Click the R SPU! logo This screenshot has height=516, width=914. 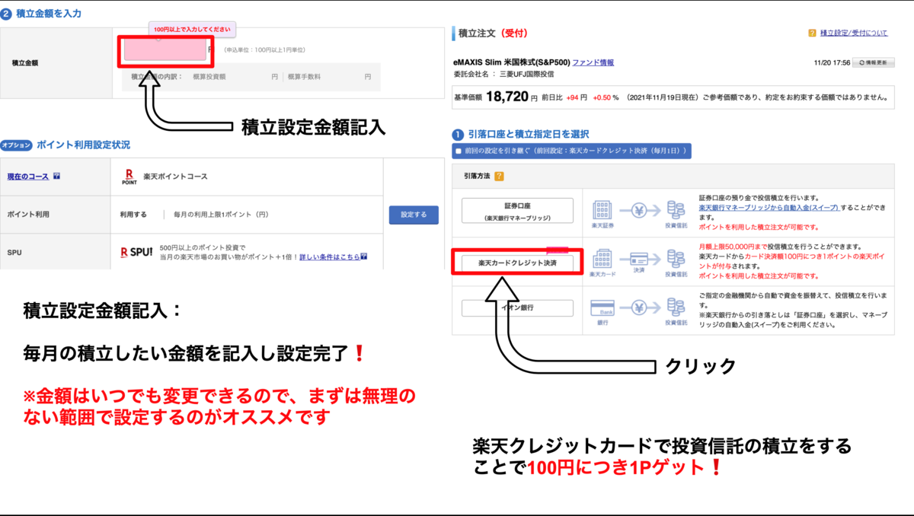click(137, 252)
